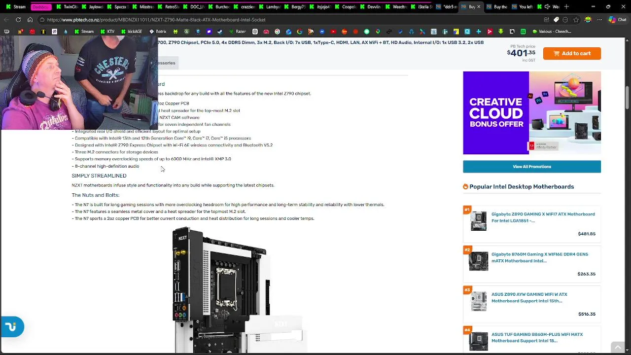Click the Gigabyte Z890 product thumbnail
The image size is (631, 355).
coord(478,221)
